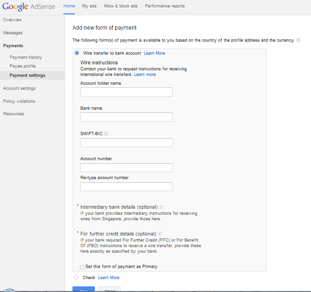Click help icon after profile address currency text
Viewport: 311px width, 292px height.
298,40
